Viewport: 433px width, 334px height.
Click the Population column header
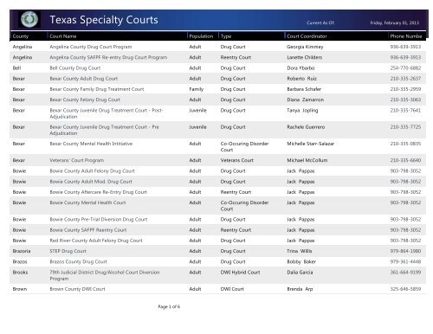click(201, 36)
